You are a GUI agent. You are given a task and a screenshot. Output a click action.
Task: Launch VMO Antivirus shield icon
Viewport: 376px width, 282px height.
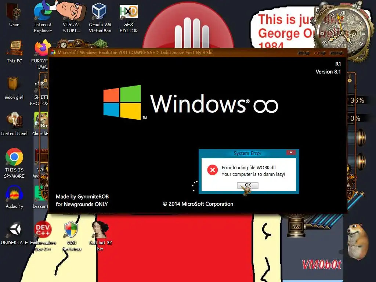[72, 235]
